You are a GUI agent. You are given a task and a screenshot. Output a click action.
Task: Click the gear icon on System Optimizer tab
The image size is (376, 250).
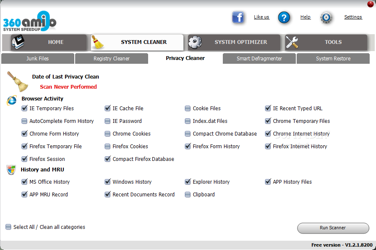(195, 42)
